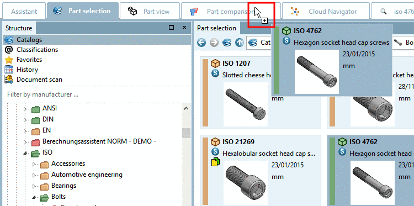This screenshot has height=206, width=414.
Task: Select Bearings folder icon
Action: coord(44,187)
